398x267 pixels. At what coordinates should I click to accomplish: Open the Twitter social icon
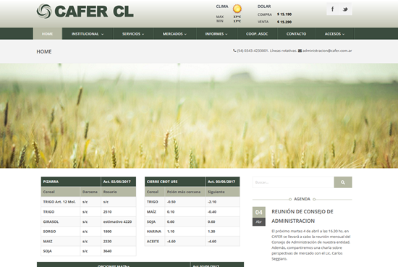click(345, 9)
